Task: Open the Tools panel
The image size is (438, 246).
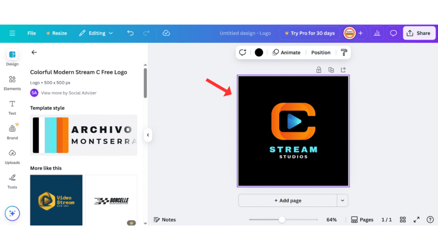Action: pyautogui.click(x=12, y=181)
